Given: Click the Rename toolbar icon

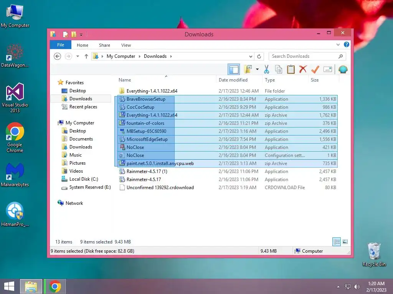Looking at the screenshot, I should (x=328, y=69).
